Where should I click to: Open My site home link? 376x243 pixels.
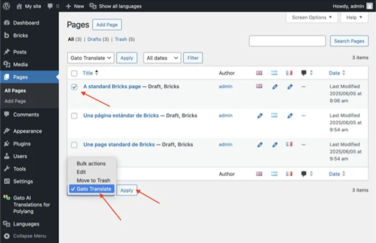(29, 6)
